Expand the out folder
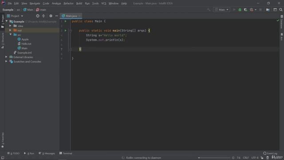Viewport: 284px width, 160px height. (10, 30)
